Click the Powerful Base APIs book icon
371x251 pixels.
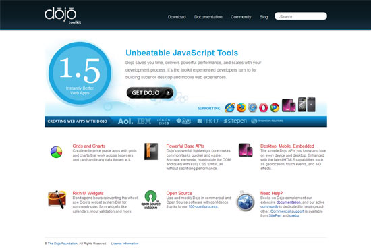click(151, 151)
